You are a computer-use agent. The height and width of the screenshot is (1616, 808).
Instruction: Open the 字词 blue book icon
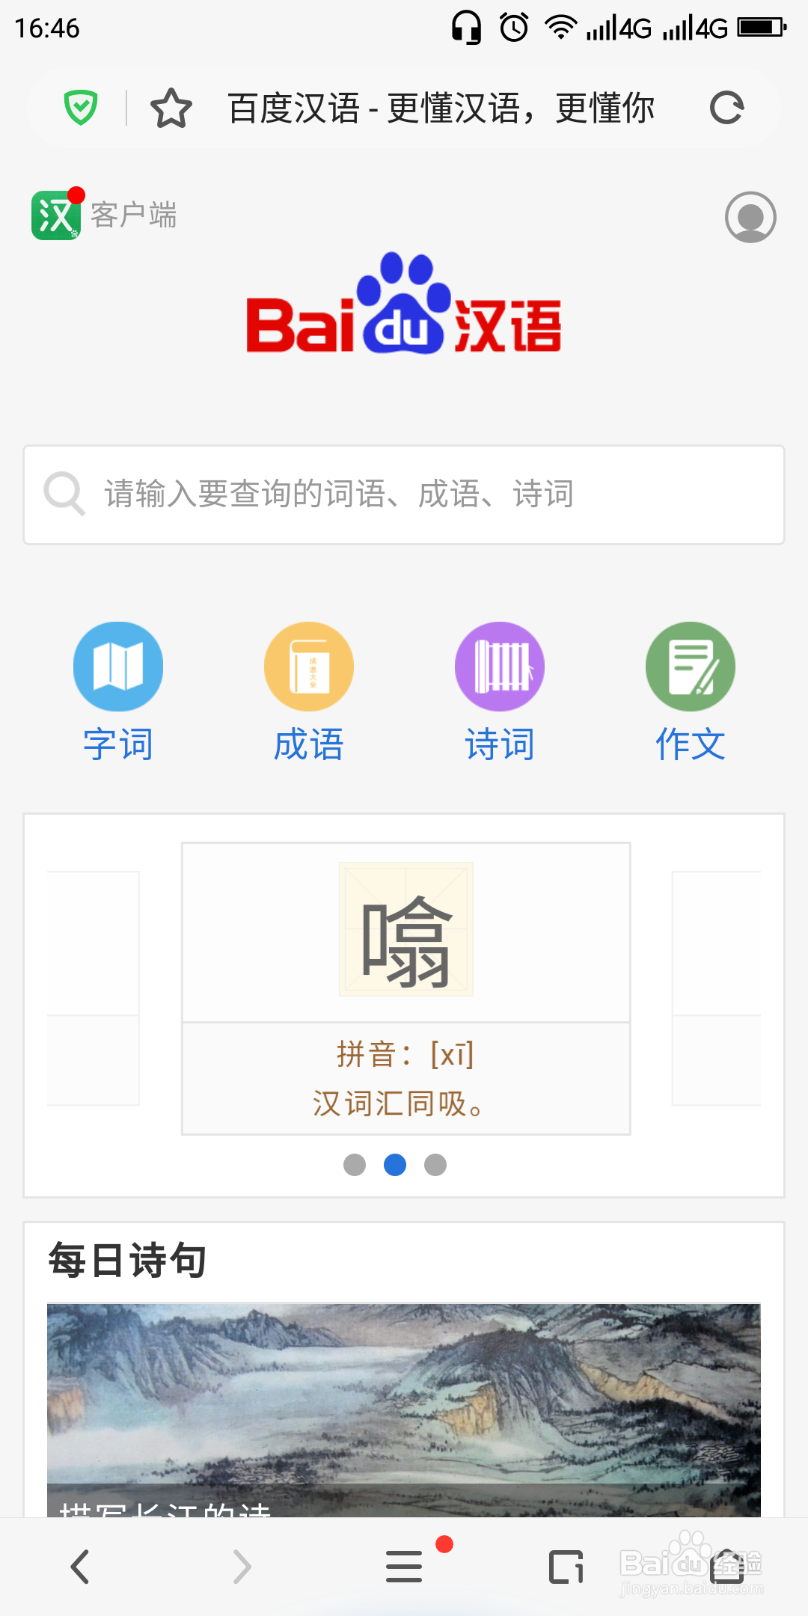118,667
